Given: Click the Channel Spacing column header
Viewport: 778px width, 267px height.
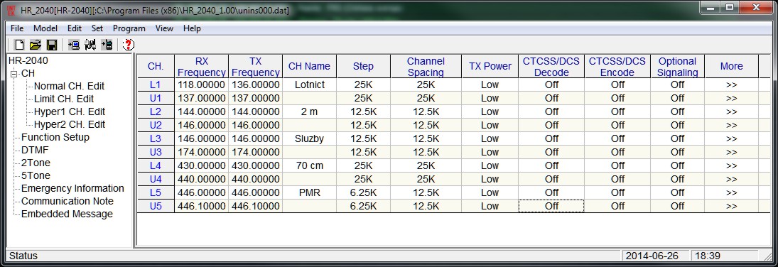Looking at the screenshot, I should [x=426, y=67].
